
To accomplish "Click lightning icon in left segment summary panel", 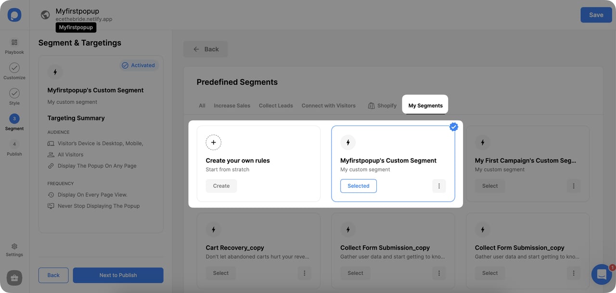I will click(55, 72).
